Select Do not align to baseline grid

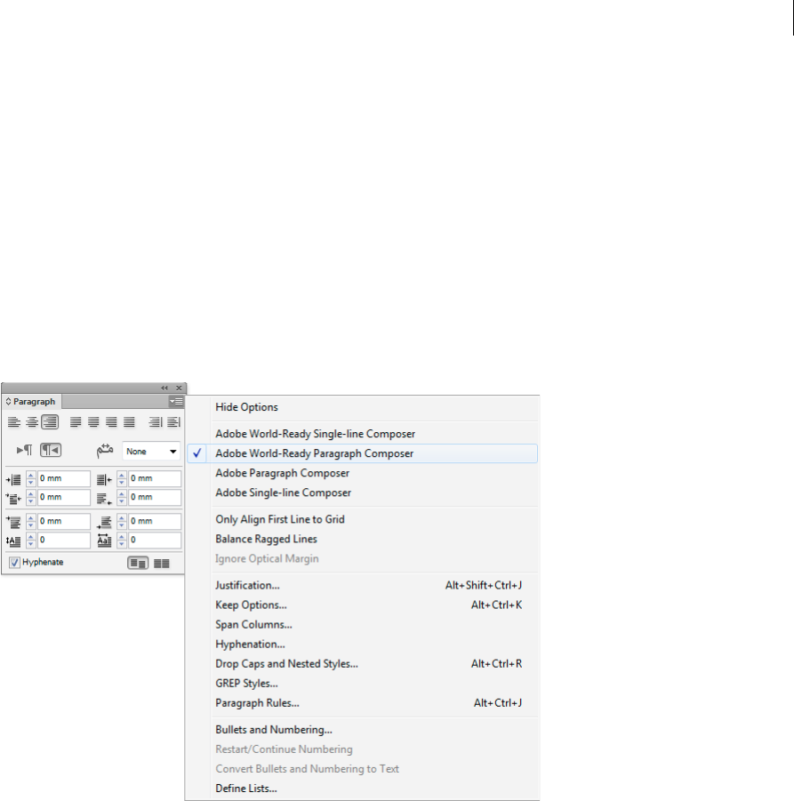coord(138,563)
